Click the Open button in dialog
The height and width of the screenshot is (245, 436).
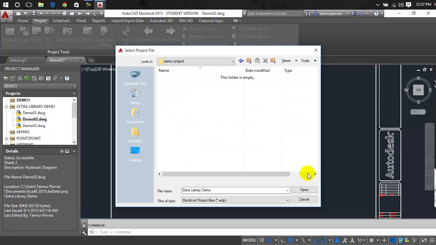(304, 190)
